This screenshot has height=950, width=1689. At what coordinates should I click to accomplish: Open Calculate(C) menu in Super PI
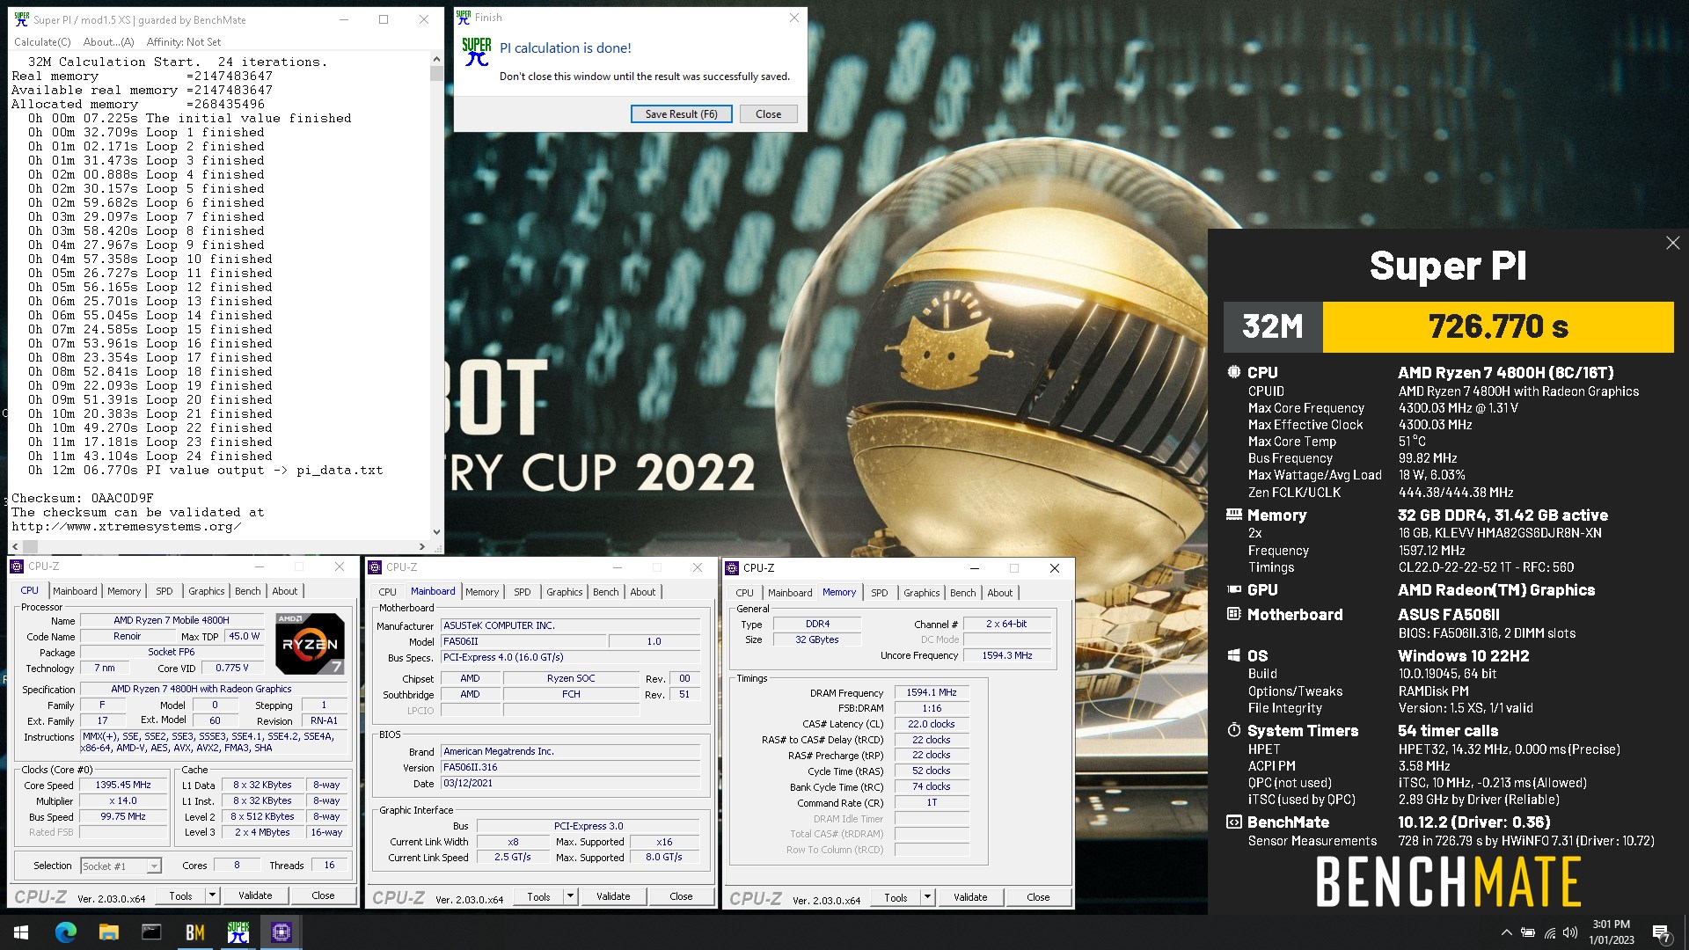pos(42,41)
